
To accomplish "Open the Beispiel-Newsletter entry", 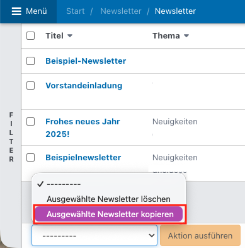I will click(86, 61).
